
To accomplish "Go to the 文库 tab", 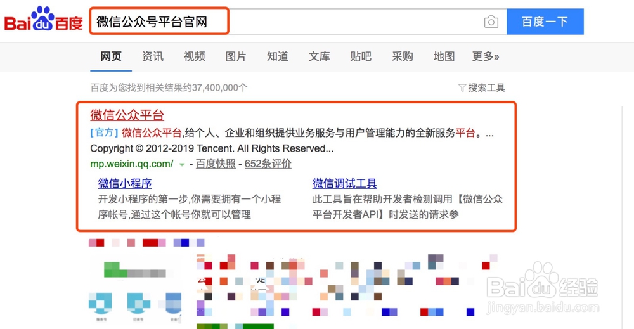I will click(319, 56).
